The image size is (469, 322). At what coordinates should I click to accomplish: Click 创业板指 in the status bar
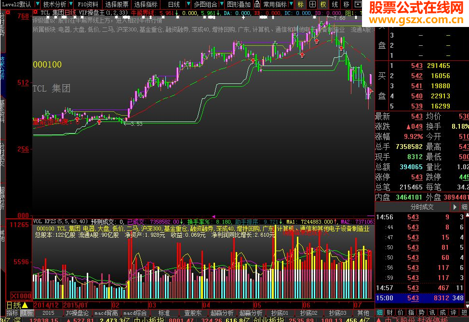coord(269,320)
